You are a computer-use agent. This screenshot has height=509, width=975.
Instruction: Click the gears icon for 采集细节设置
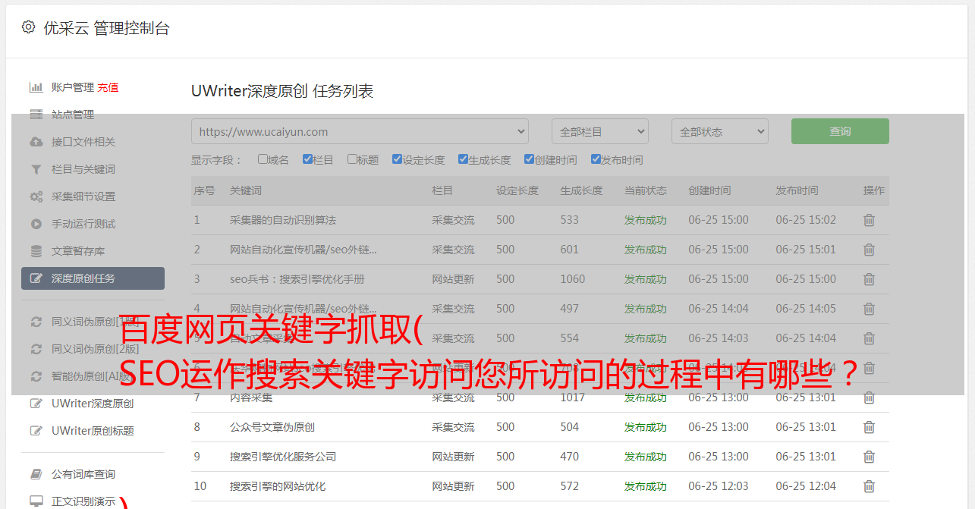[36, 196]
